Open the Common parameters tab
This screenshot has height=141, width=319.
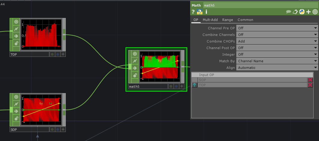(x=245, y=20)
